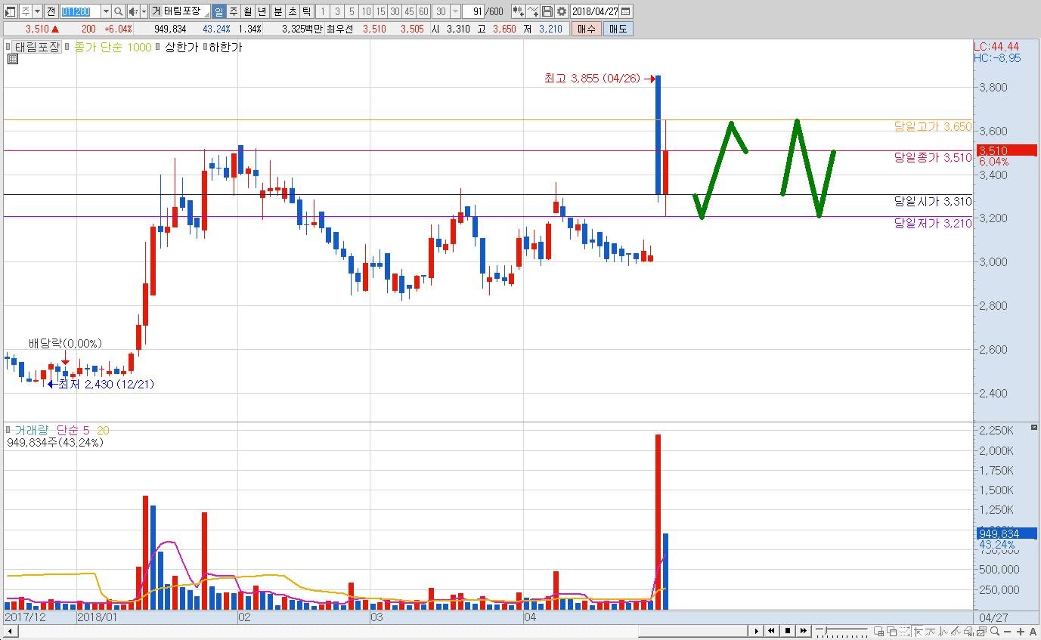This screenshot has height=640, width=1041.
Task: Click the overlapping windows icon
Action: coord(891,632)
